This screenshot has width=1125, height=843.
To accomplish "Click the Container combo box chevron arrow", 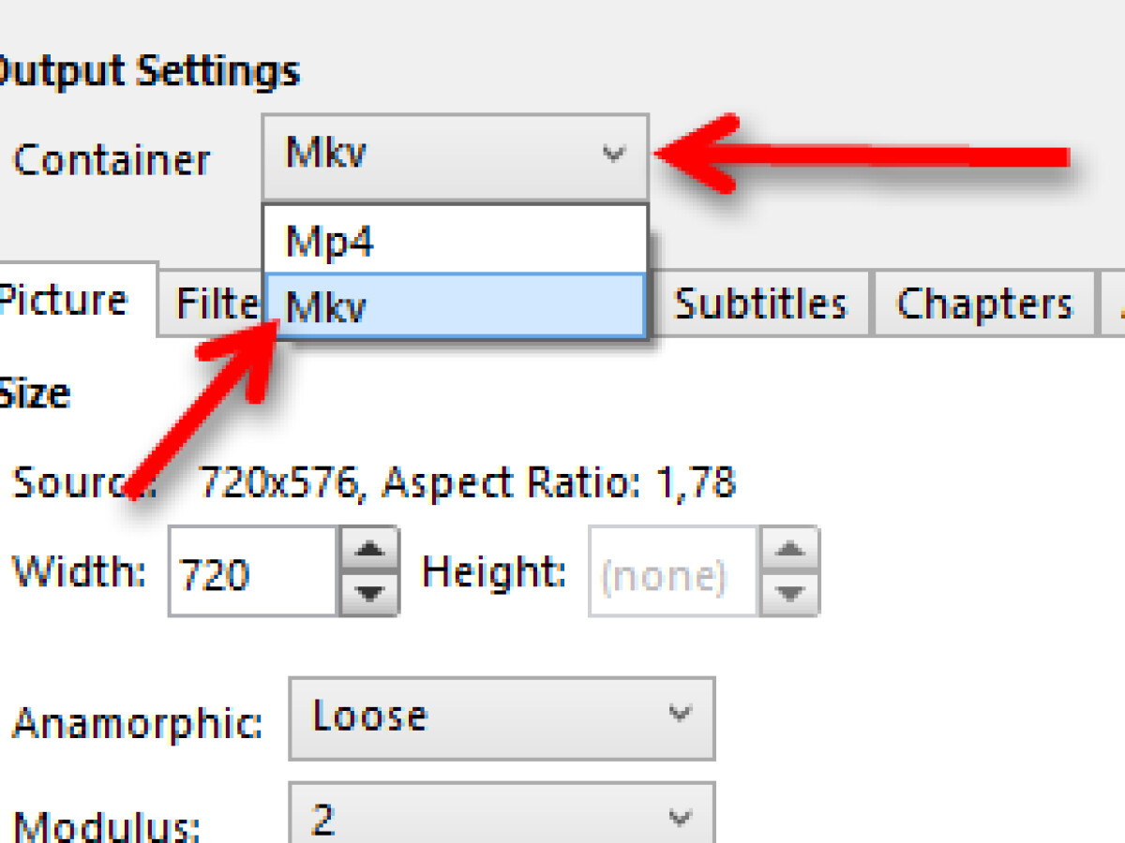I will [613, 155].
